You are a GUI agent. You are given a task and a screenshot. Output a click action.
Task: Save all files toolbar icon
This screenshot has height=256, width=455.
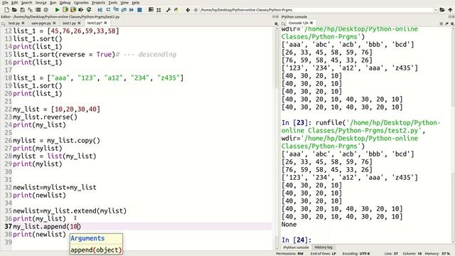pyautogui.click(x=30, y=10)
